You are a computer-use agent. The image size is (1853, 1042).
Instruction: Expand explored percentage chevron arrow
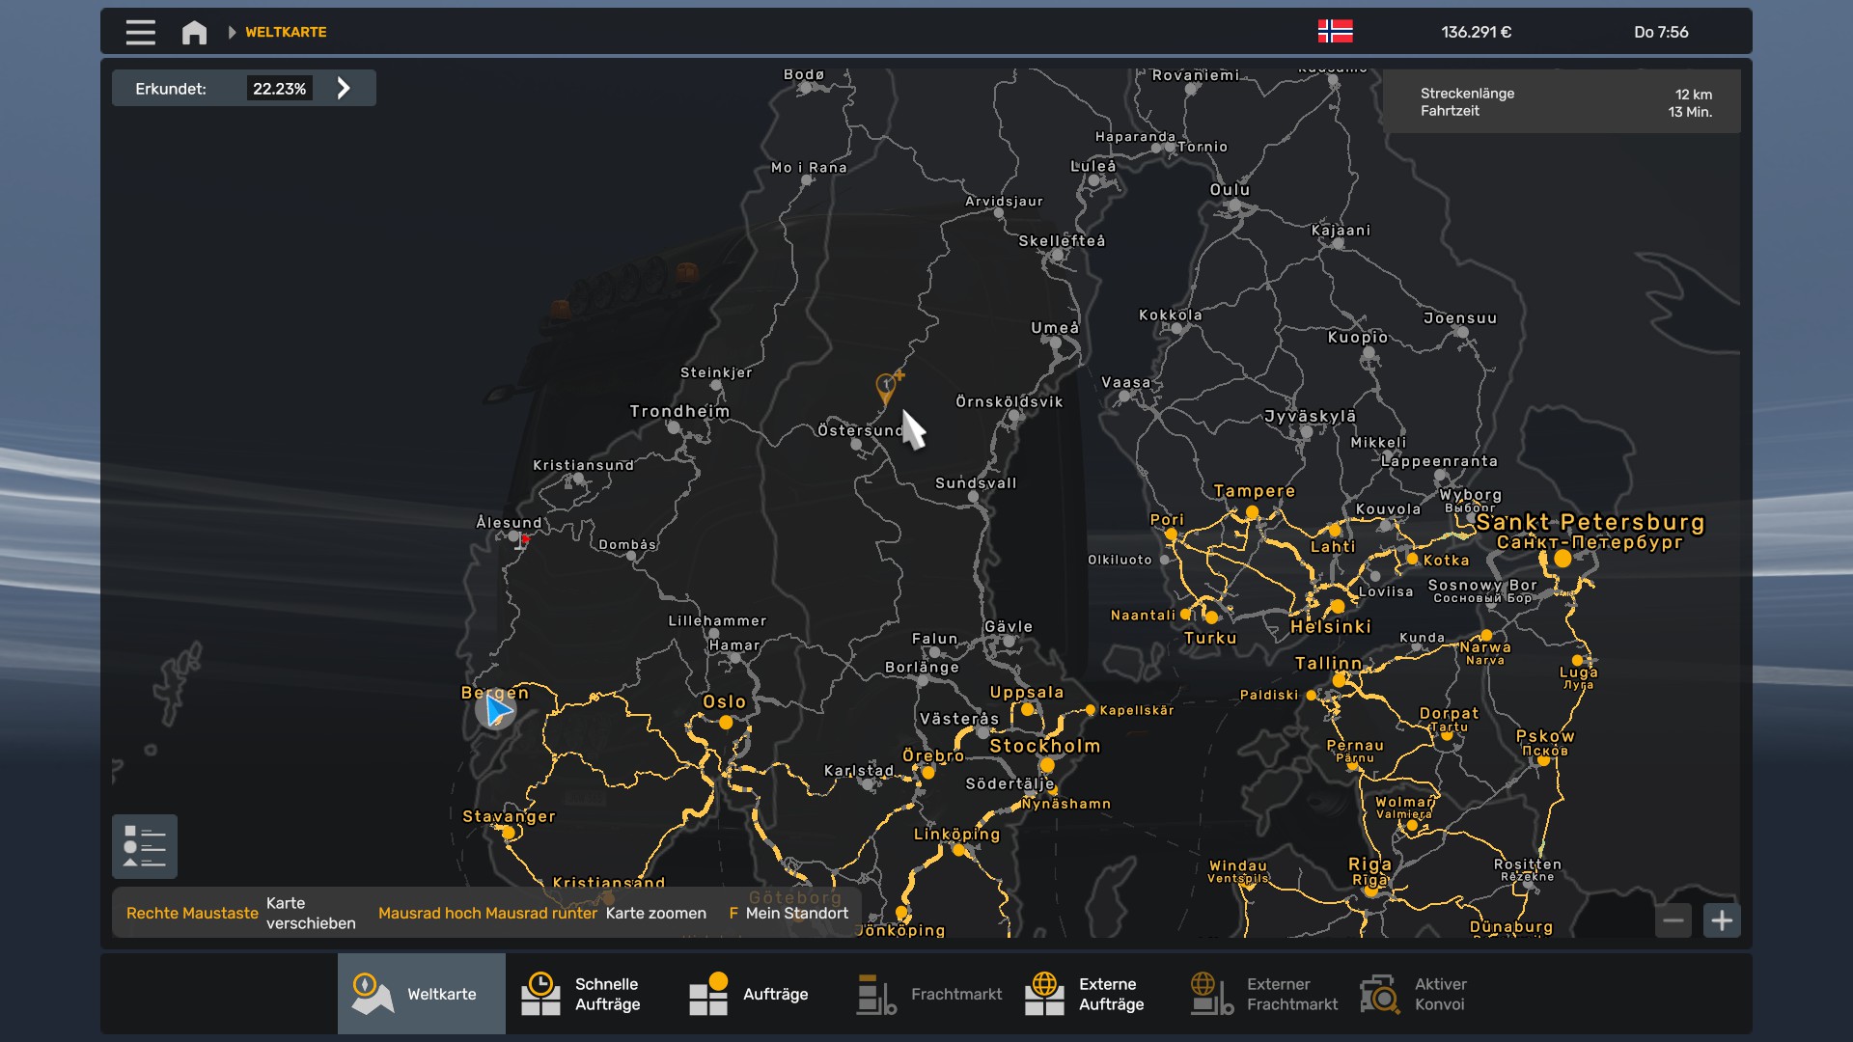coord(344,89)
